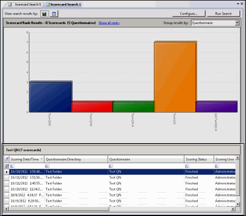246x216 pixels.
Task: Click the Run Search button
Action: (x=224, y=14)
